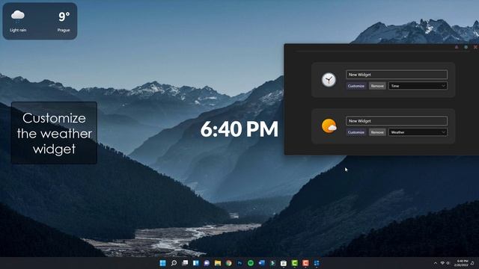Customize the Weather widget

coord(356,132)
